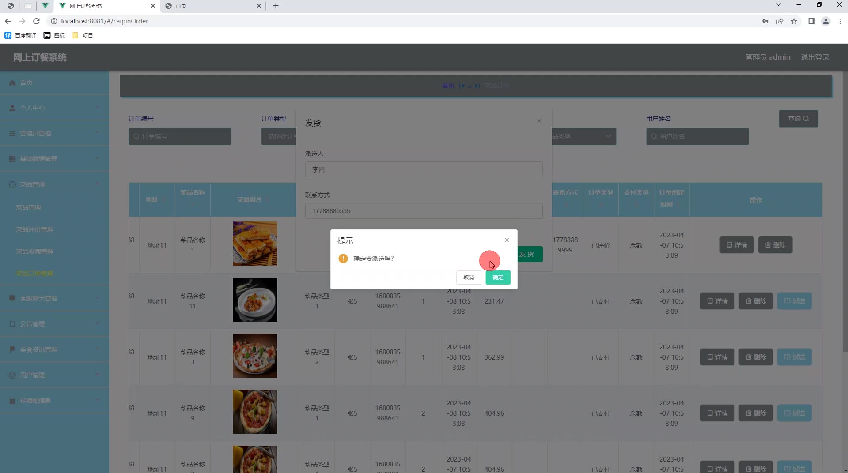This screenshot has height=473, width=848.
Task: Click 详情 button for 菜品名称11 row
Action: tap(717, 301)
